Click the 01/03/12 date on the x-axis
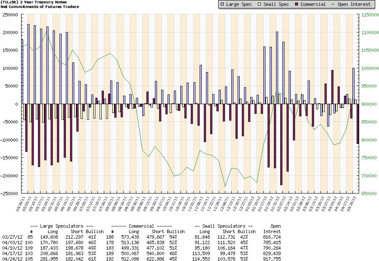The image size is (379, 261). tap(250, 204)
